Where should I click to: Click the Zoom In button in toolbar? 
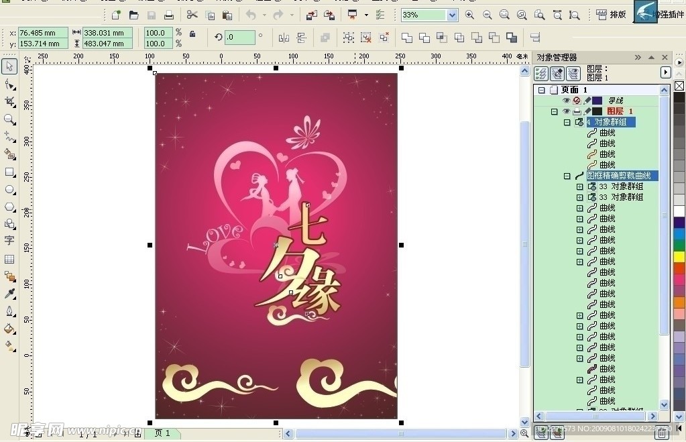click(469, 15)
